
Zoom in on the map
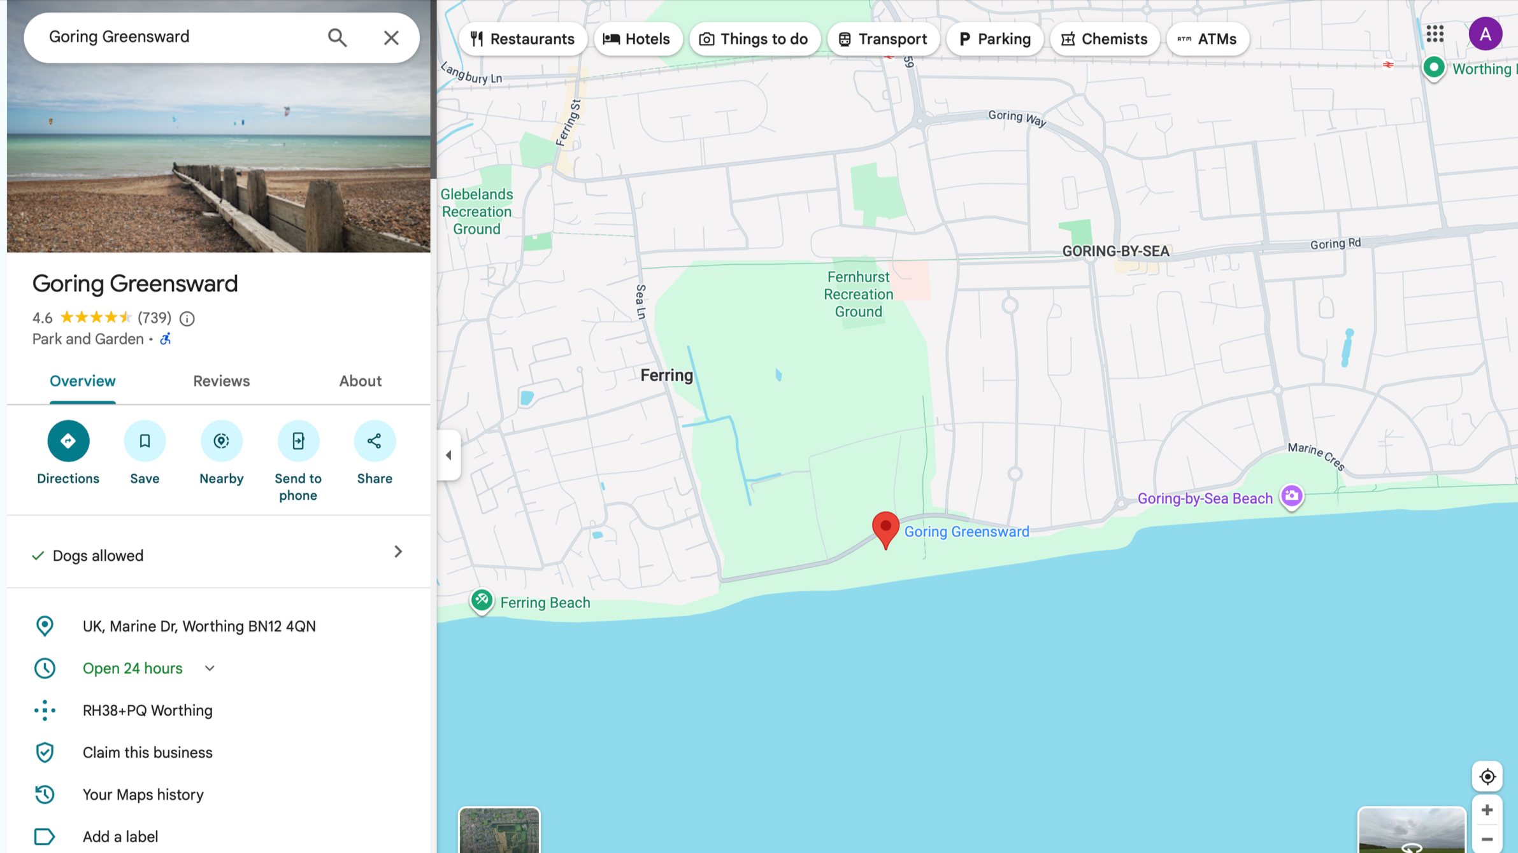[1487, 810]
